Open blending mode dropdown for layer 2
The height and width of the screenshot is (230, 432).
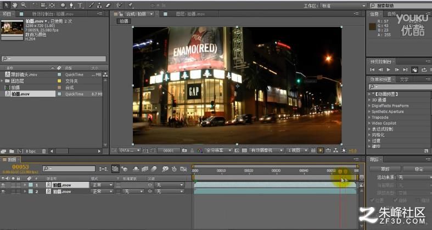(x=102, y=192)
